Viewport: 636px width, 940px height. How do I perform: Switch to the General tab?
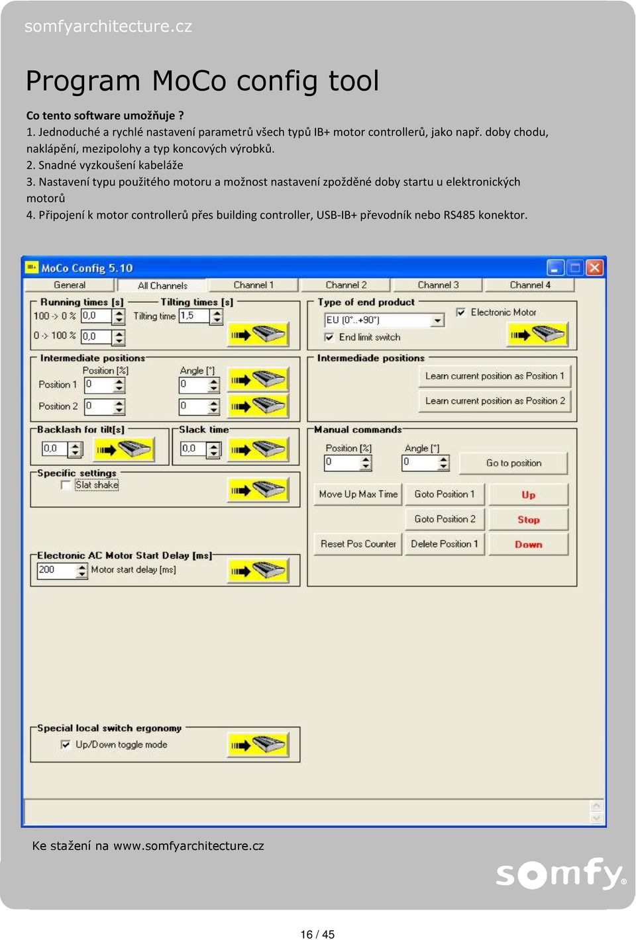70,285
